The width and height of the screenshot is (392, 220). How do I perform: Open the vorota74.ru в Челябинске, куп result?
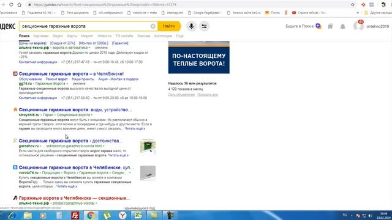76,167
